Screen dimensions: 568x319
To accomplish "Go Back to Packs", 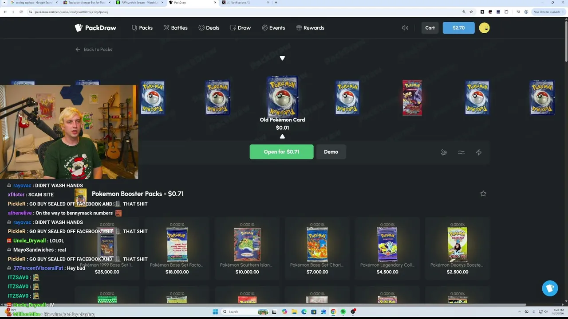I will pyautogui.click(x=94, y=50).
